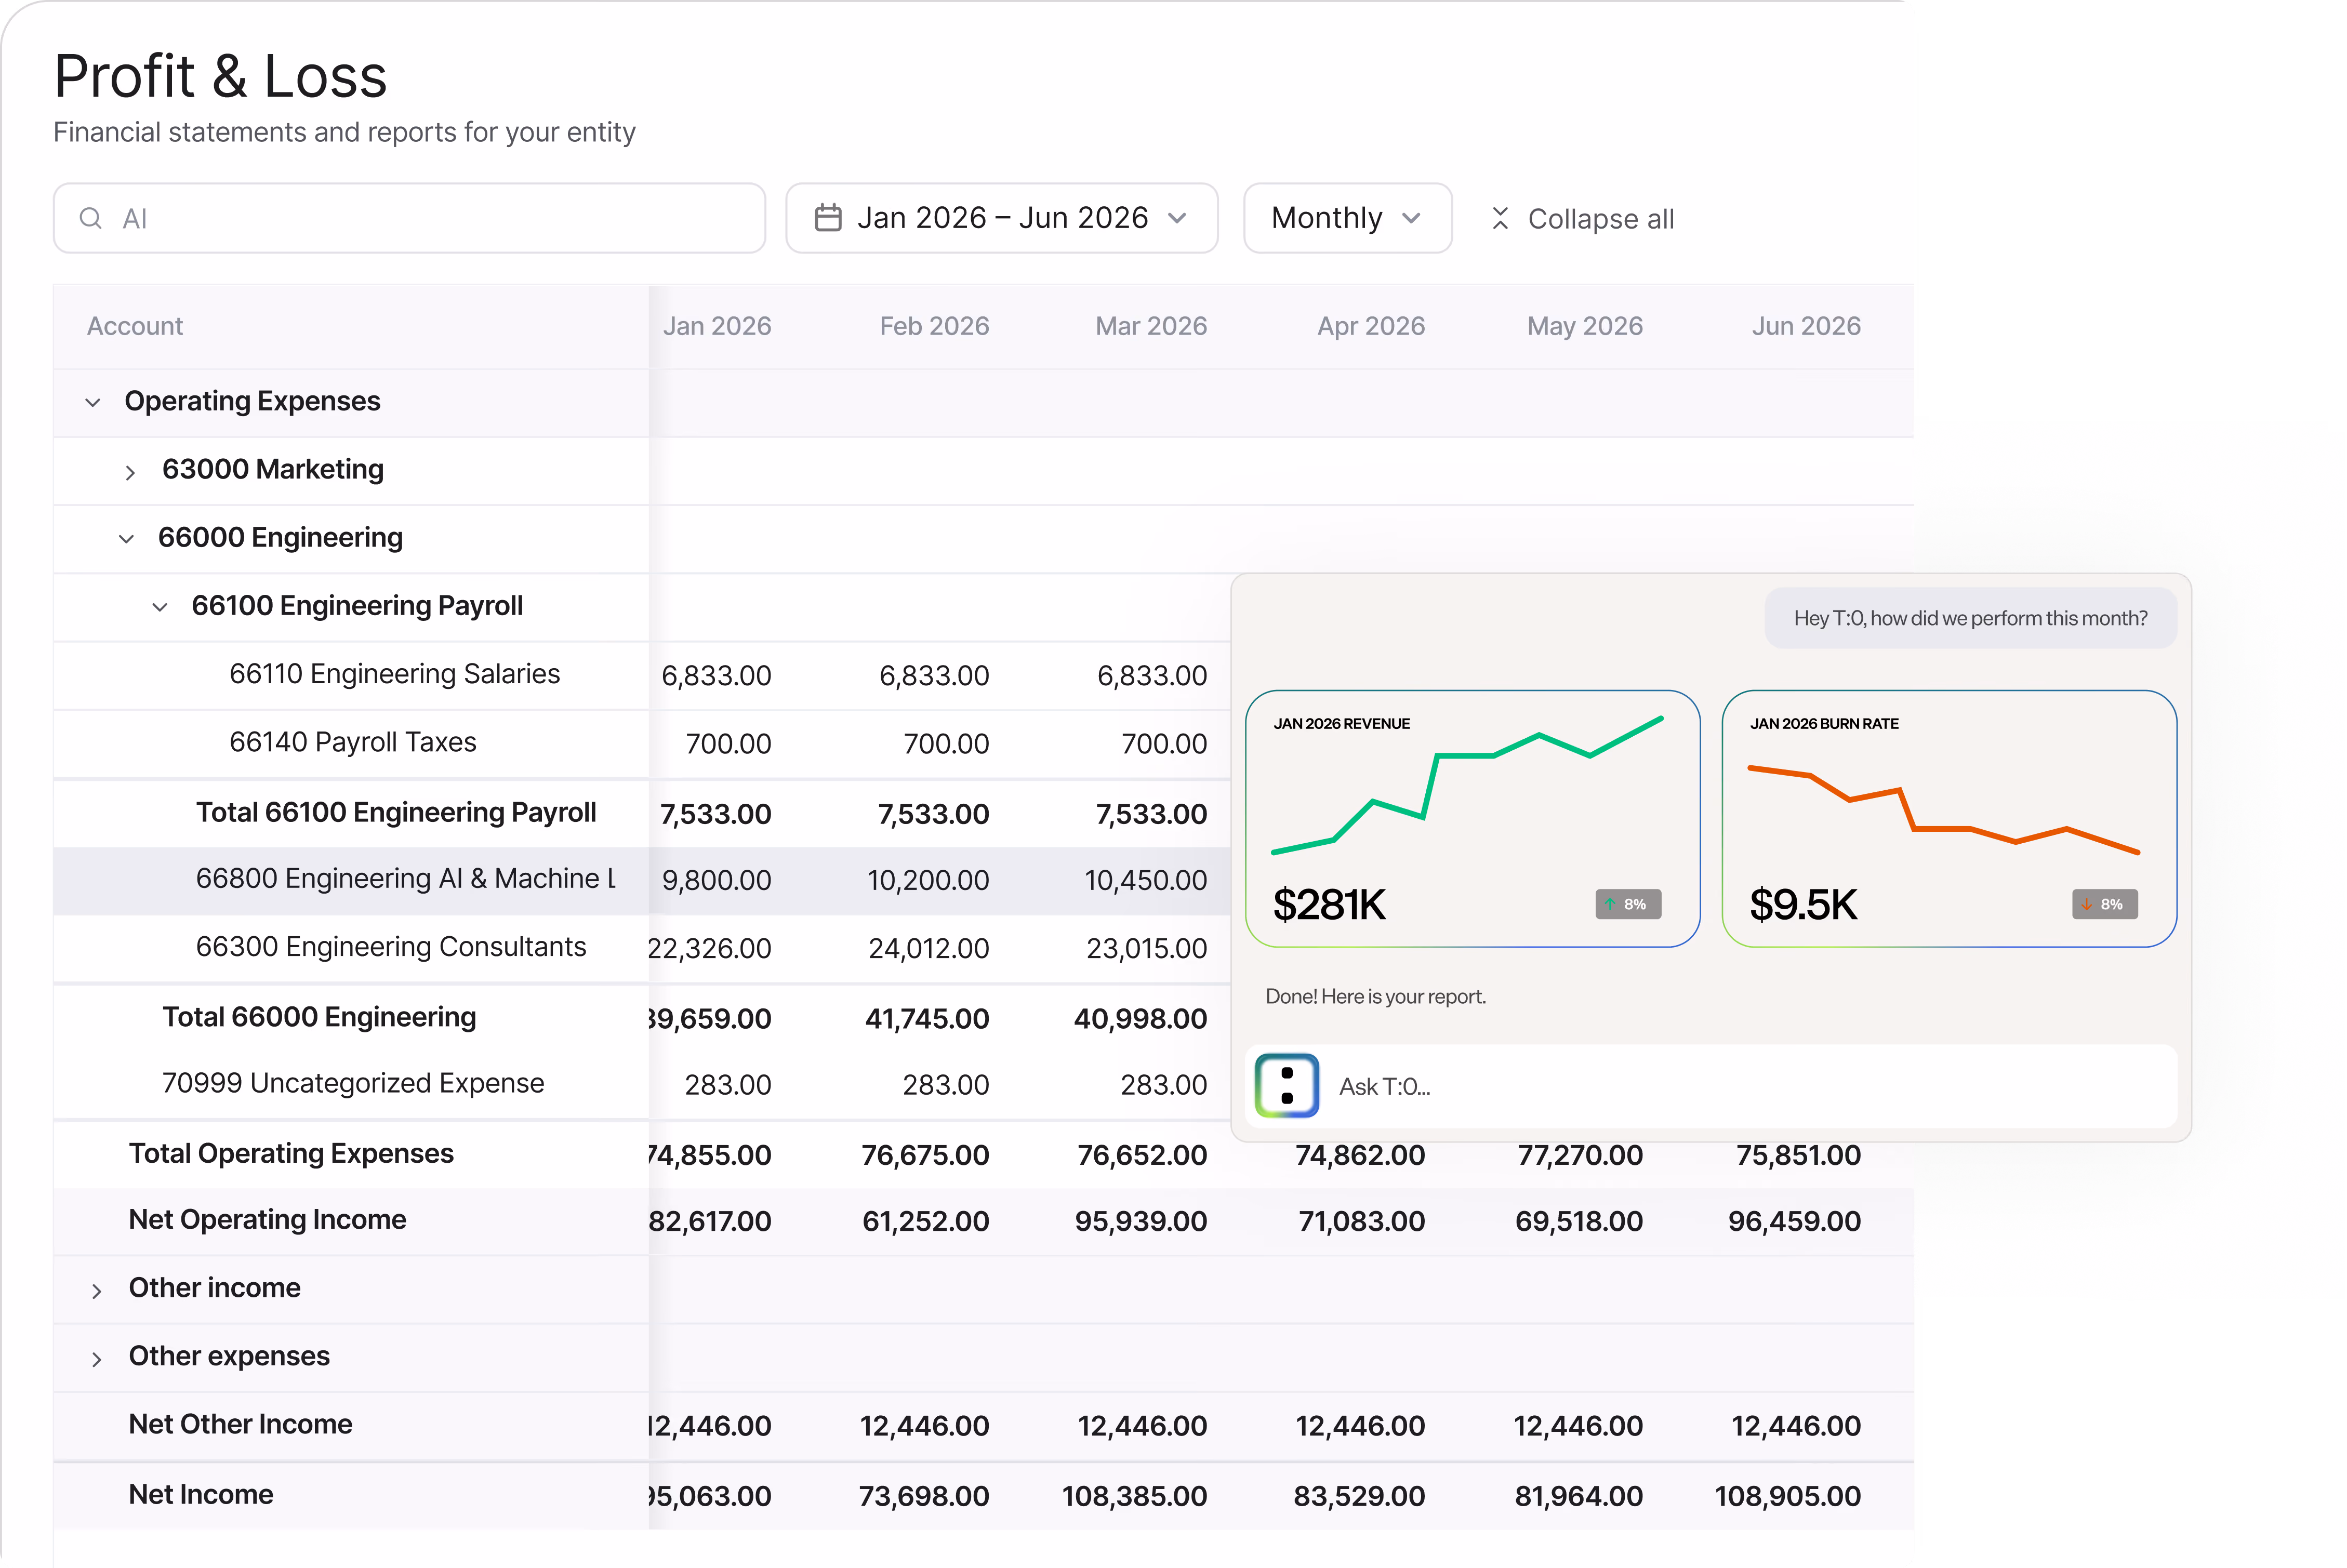This screenshot has height=1568, width=2347.
Task: Click the Net Other Income label
Action: (240, 1424)
